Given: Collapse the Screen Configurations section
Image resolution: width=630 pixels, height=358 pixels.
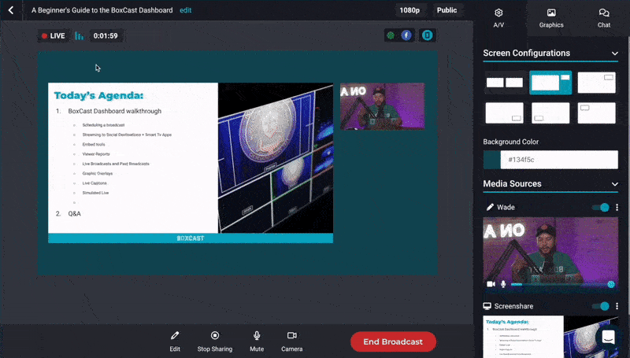Looking at the screenshot, I should (614, 54).
